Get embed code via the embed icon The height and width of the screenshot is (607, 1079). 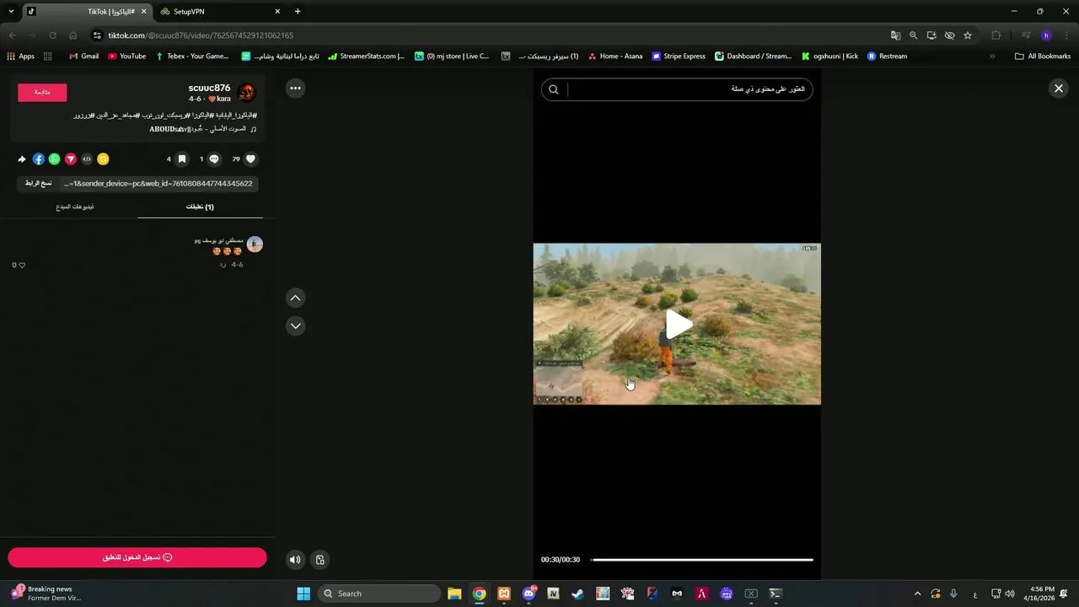point(87,158)
